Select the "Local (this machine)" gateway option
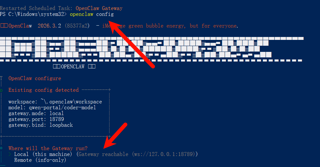Image resolution: width=320 pixels, height=167 pixels. coord(43,154)
